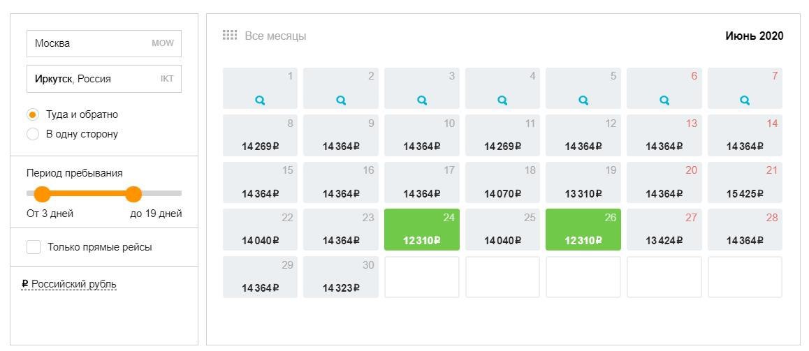Screen dimensions: 809x351
Task: Open the Российский рубль currency selector
Action: coord(69,284)
